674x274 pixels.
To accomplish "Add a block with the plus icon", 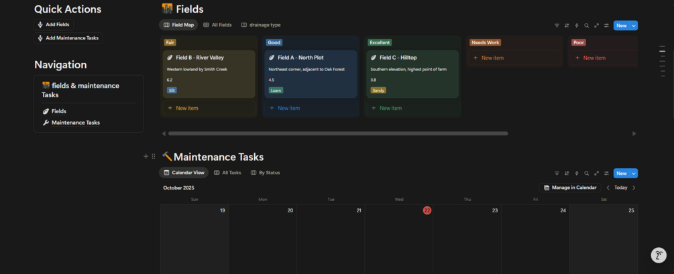I will coord(146,157).
